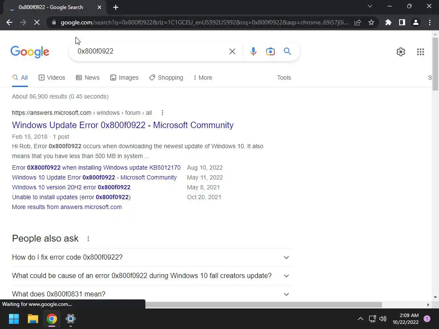This screenshot has width=439, height=329.
Task: Switch to the News tab
Action: [87, 78]
